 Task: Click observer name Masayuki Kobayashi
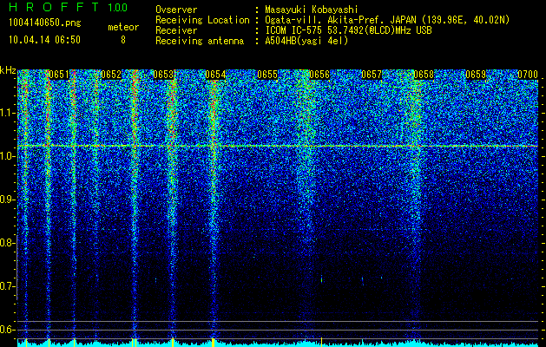click(312, 10)
